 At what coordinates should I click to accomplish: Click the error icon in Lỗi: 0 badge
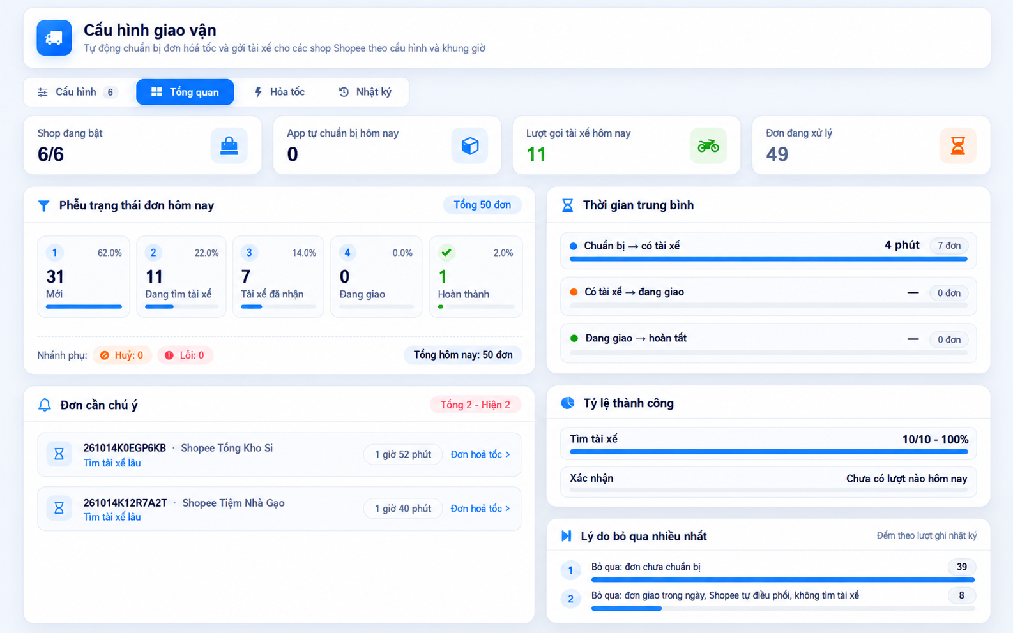click(x=169, y=355)
